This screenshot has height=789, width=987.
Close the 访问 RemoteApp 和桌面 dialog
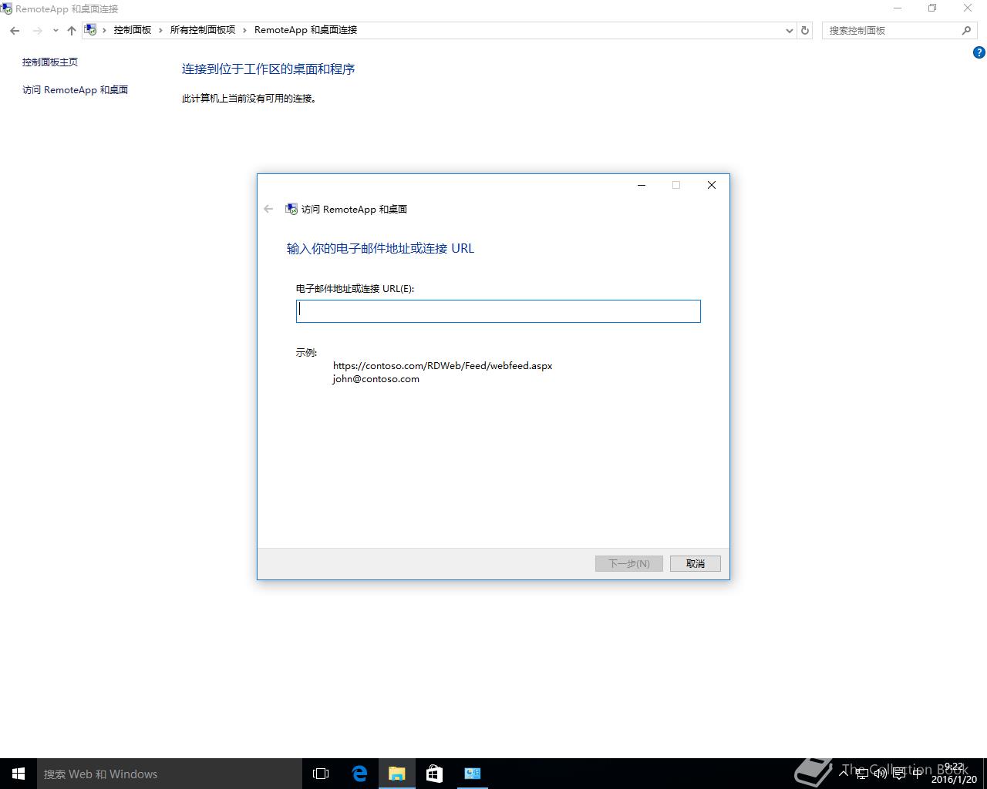712,185
